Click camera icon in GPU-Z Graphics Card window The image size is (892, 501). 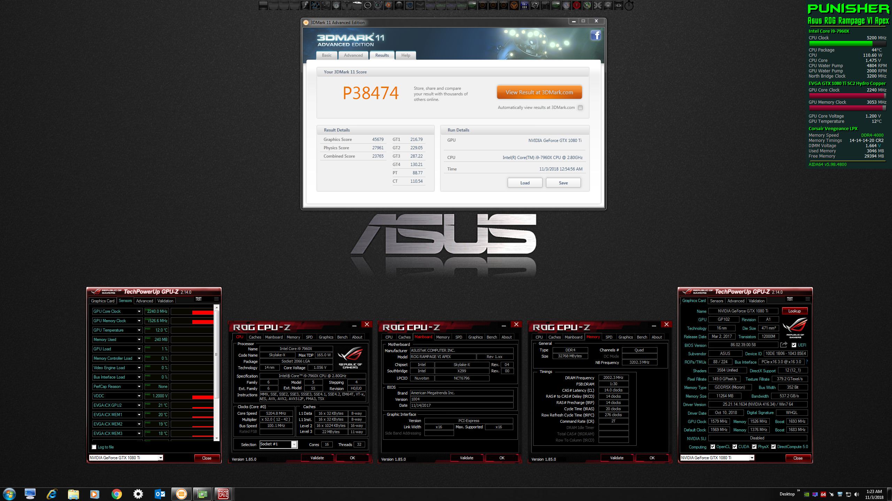pyautogui.click(x=790, y=299)
